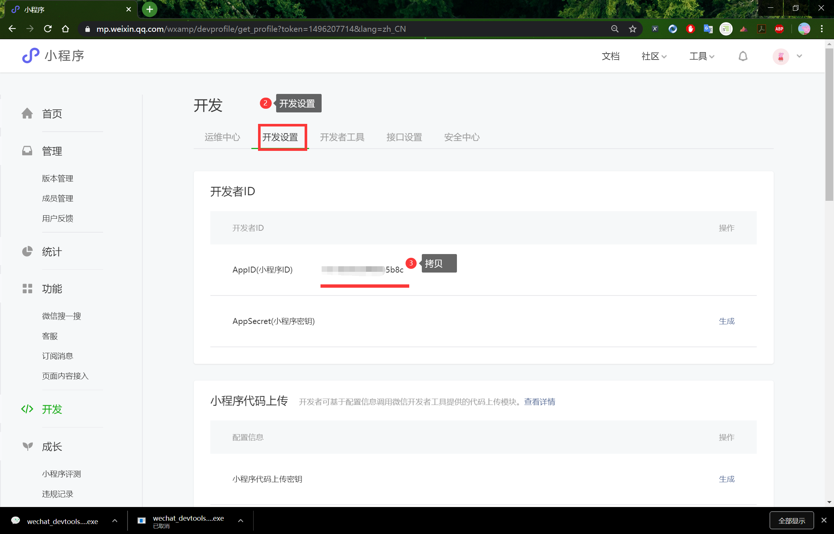
Task: Open the notification bell
Action: click(x=743, y=56)
